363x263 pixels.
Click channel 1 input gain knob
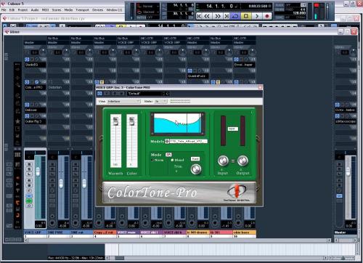click(x=43, y=52)
